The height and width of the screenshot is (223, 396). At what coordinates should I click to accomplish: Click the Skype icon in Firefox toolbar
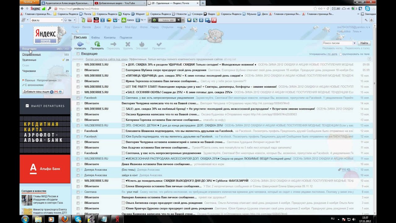coord(368,9)
